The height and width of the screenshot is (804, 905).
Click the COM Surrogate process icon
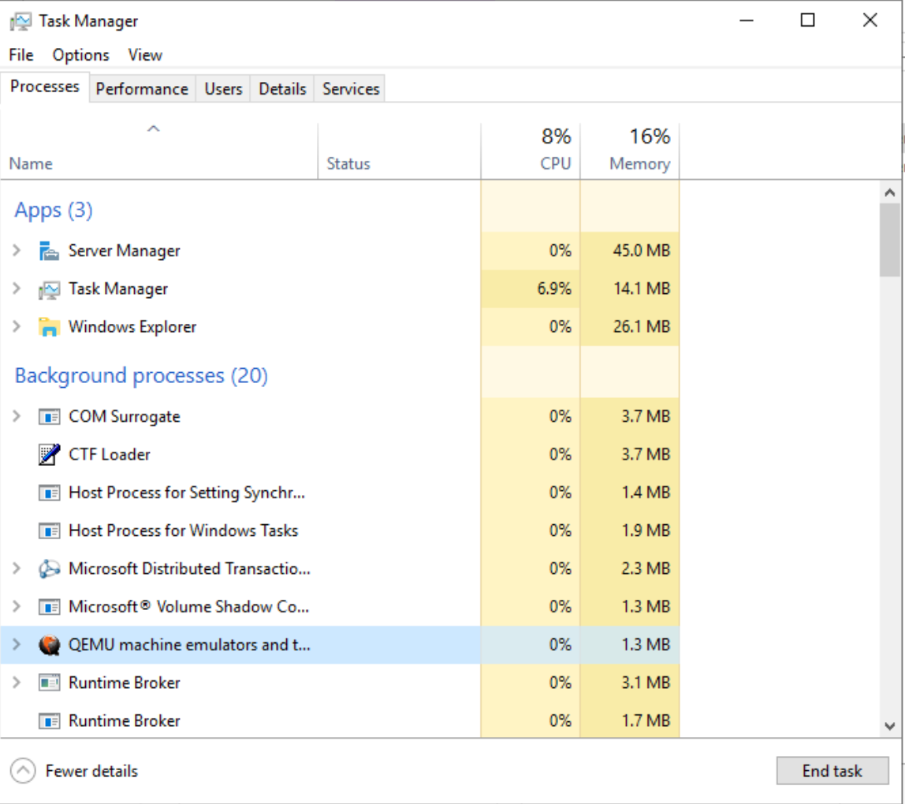tap(49, 417)
